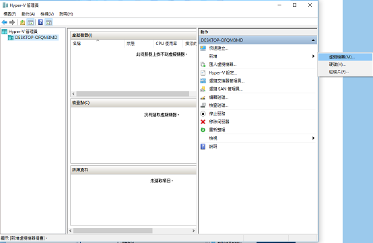
Task: Choose 硬碟(H)... from the 新增 submenu
Action: click(345, 64)
